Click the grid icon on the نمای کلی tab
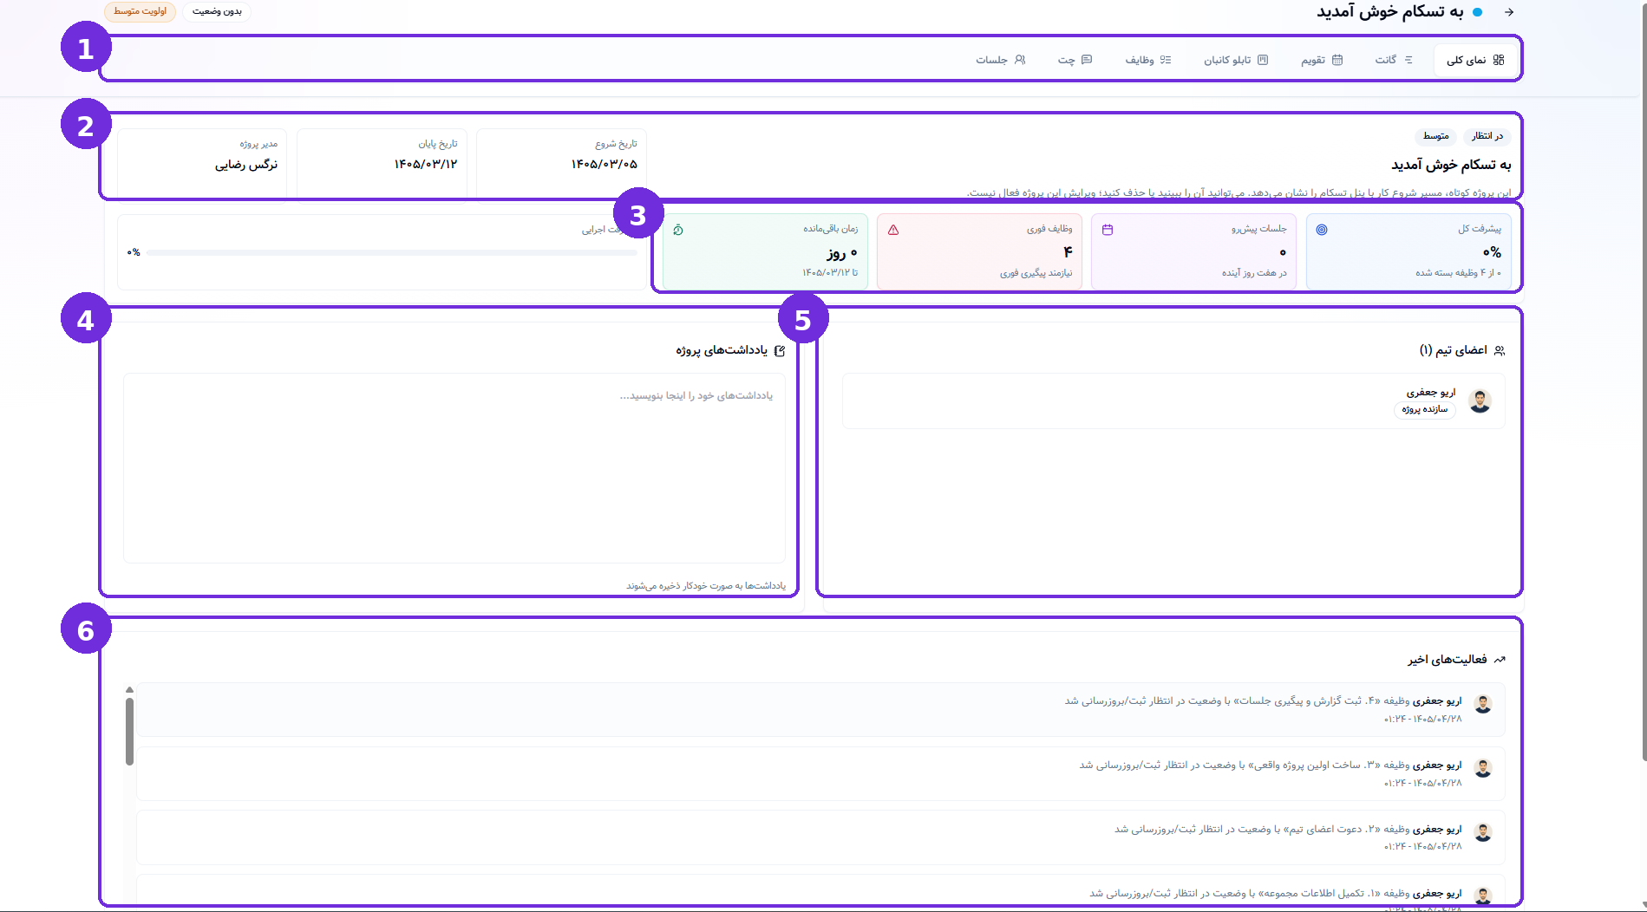 (1499, 60)
